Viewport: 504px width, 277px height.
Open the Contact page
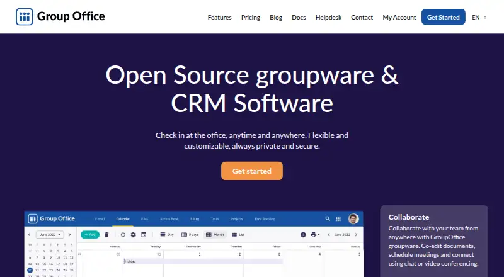pos(362,18)
